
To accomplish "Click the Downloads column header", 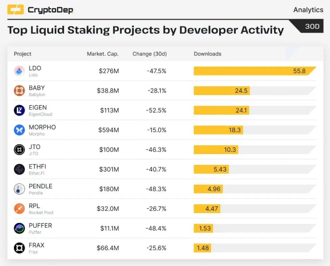I will (208, 54).
